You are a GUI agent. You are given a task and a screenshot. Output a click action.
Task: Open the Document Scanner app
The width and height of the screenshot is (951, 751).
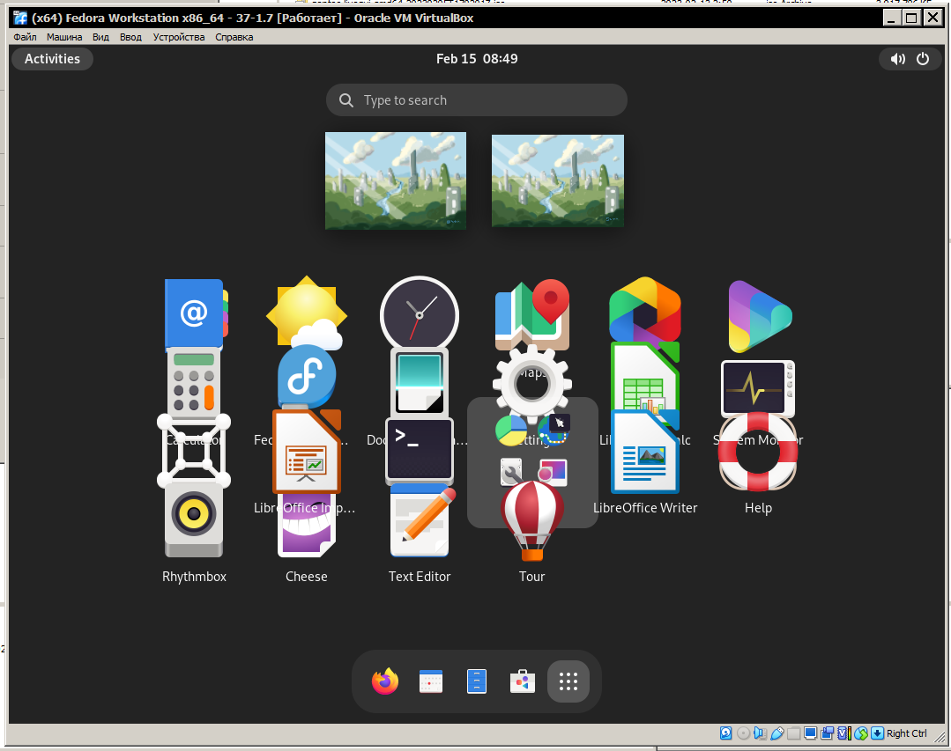pyautogui.click(x=420, y=383)
